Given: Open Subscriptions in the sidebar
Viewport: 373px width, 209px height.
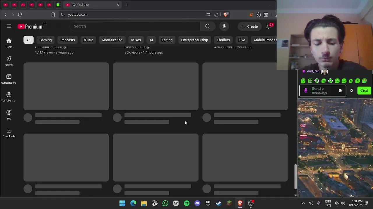Looking at the screenshot, I should coord(9,79).
